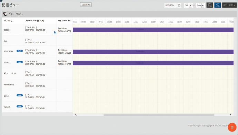This screenshot has height=135, width=238.
Task: Open the orange round menu button
Action: [x=232, y=127]
